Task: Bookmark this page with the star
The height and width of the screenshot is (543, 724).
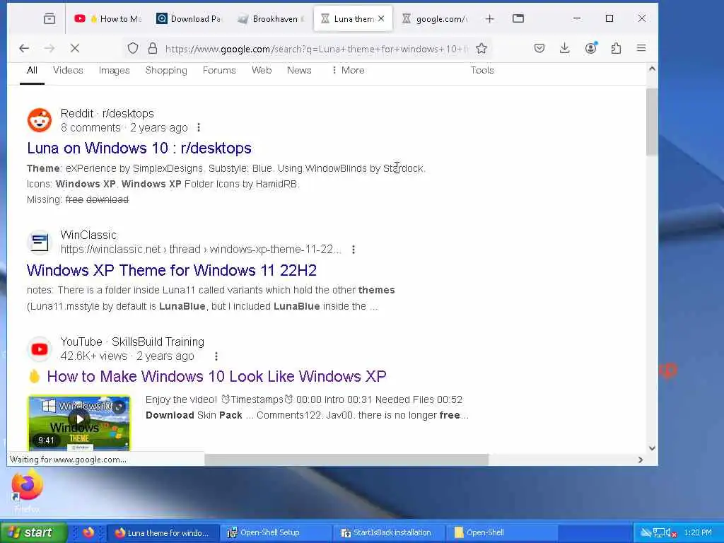Action: point(481,49)
